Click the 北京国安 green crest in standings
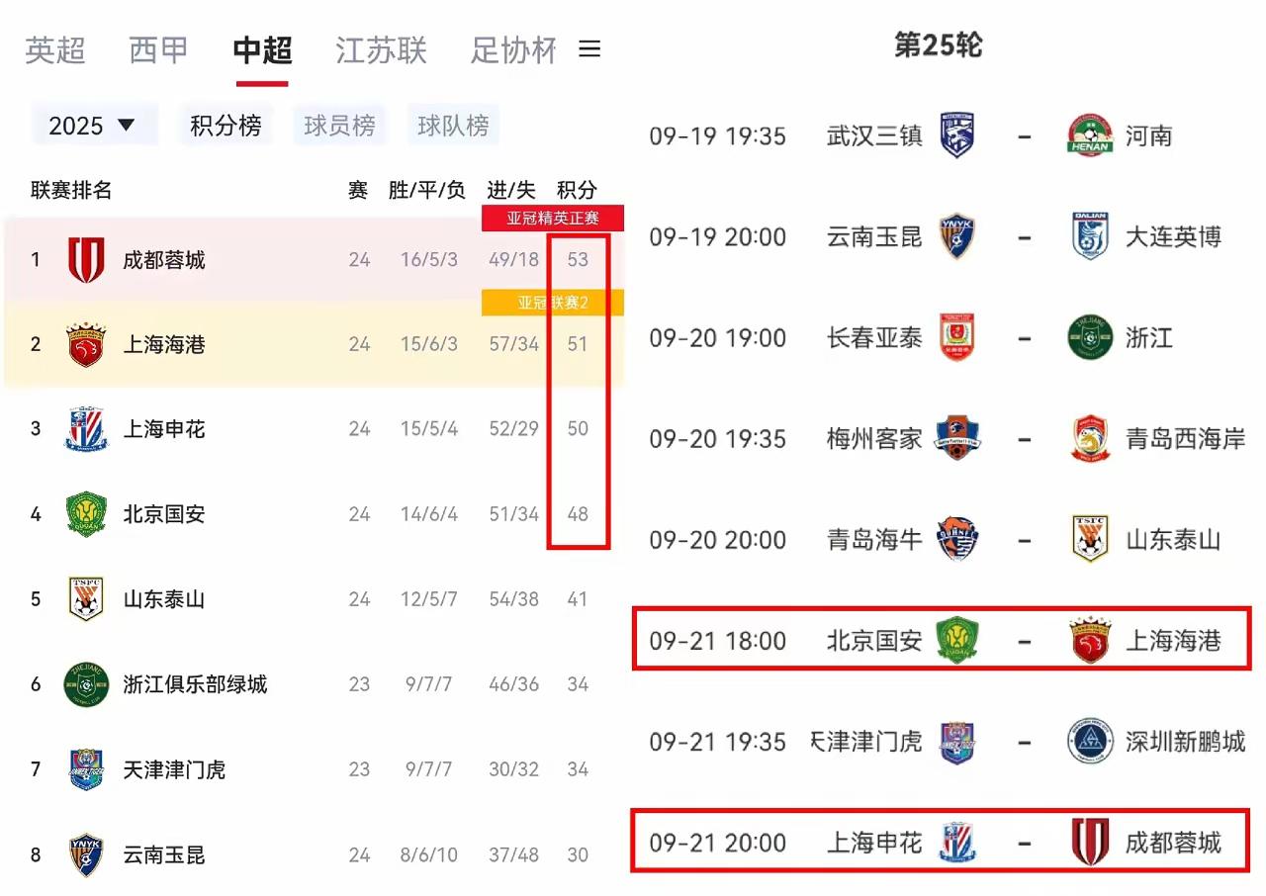1266x896 pixels. pos(86,514)
